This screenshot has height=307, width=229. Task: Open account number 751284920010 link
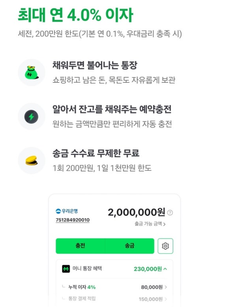coord(73,220)
